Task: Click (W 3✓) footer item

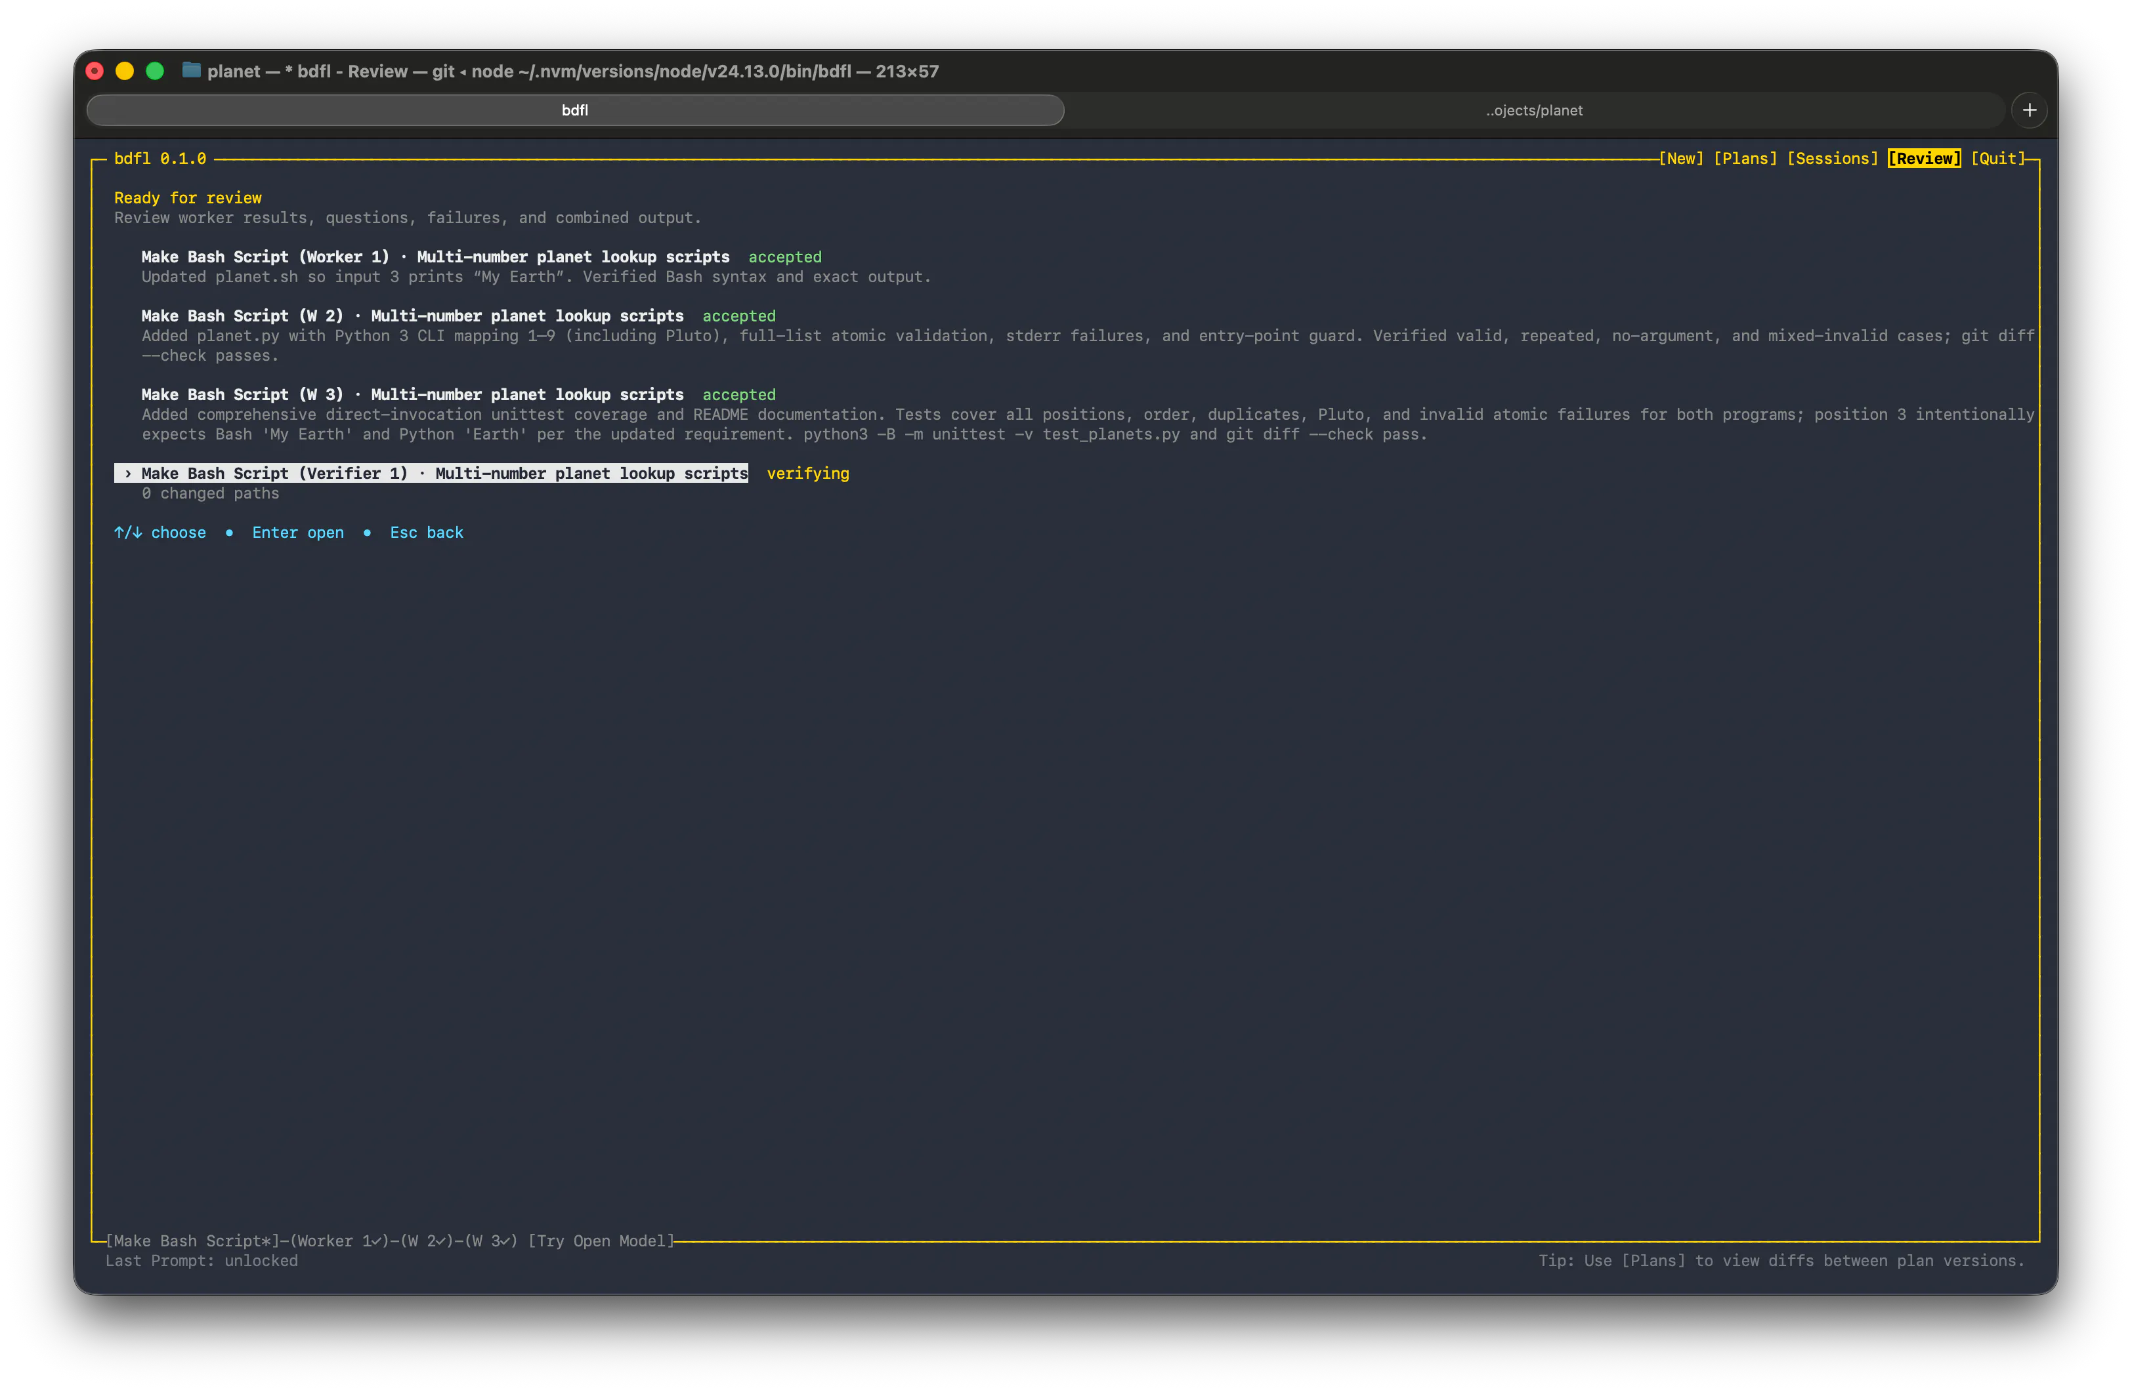Action: (x=491, y=1240)
